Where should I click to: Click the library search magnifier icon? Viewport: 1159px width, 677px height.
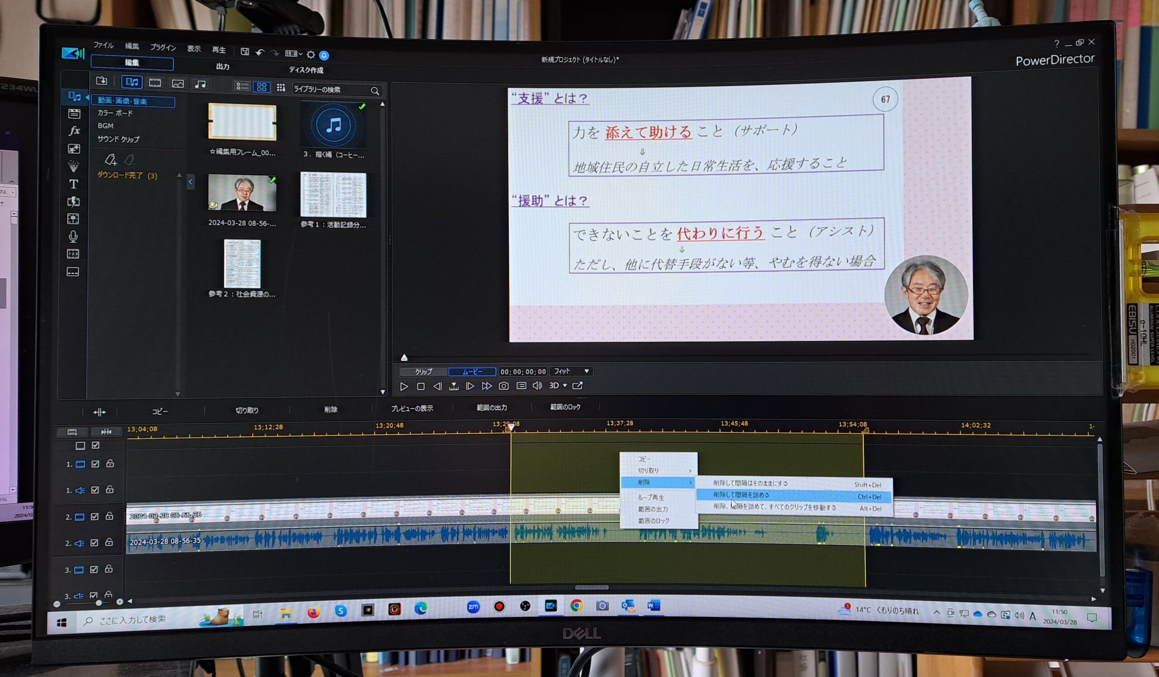[375, 91]
